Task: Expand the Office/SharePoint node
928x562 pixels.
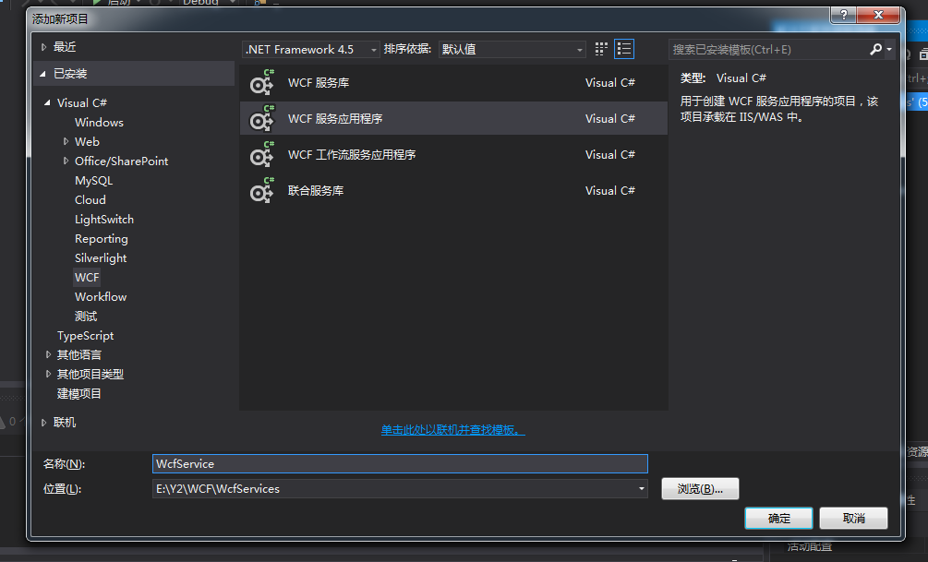Action: pos(66,161)
